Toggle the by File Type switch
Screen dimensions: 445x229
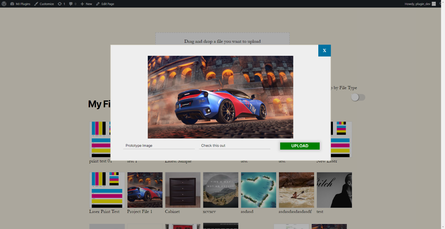click(358, 97)
